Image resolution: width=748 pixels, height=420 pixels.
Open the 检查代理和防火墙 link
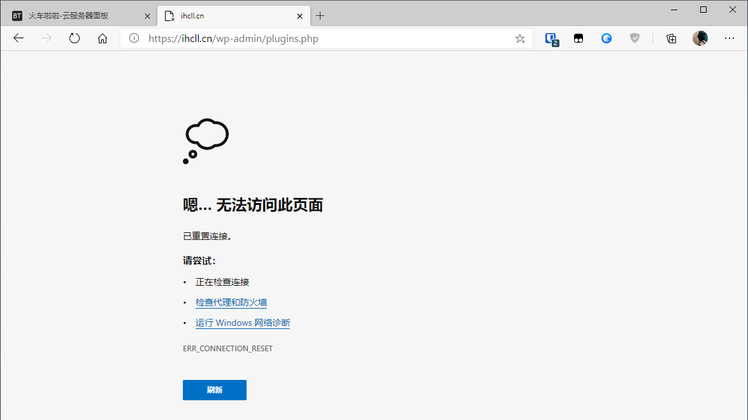pos(231,302)
